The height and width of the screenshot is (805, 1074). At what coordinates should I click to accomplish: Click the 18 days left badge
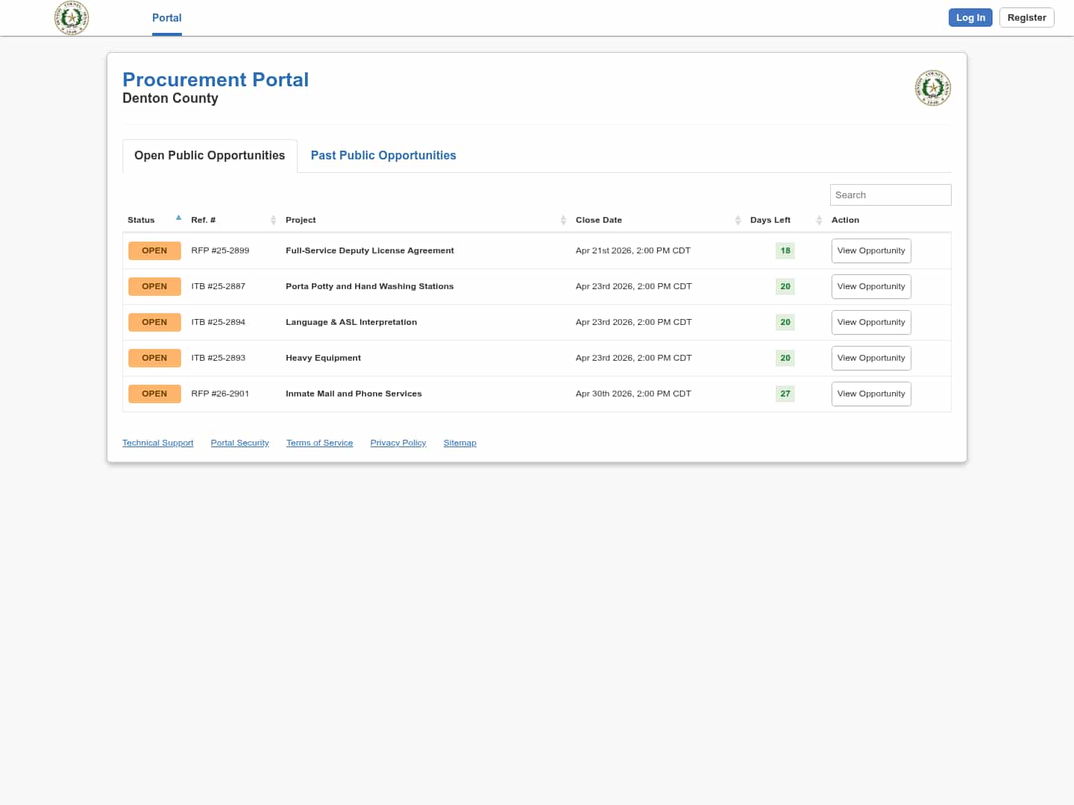point(785,251)
